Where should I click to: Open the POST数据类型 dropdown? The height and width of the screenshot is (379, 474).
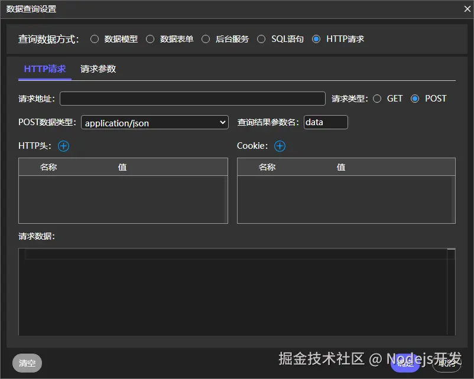154,122
